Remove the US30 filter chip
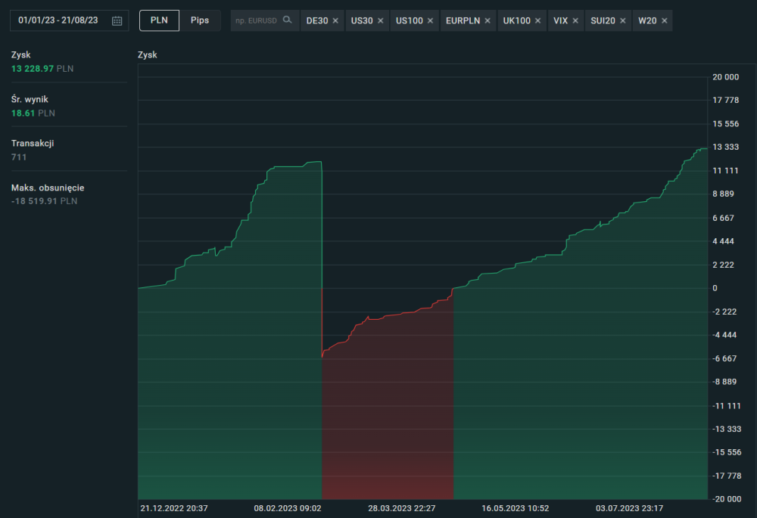757x518 pixels. coord(381,20)
